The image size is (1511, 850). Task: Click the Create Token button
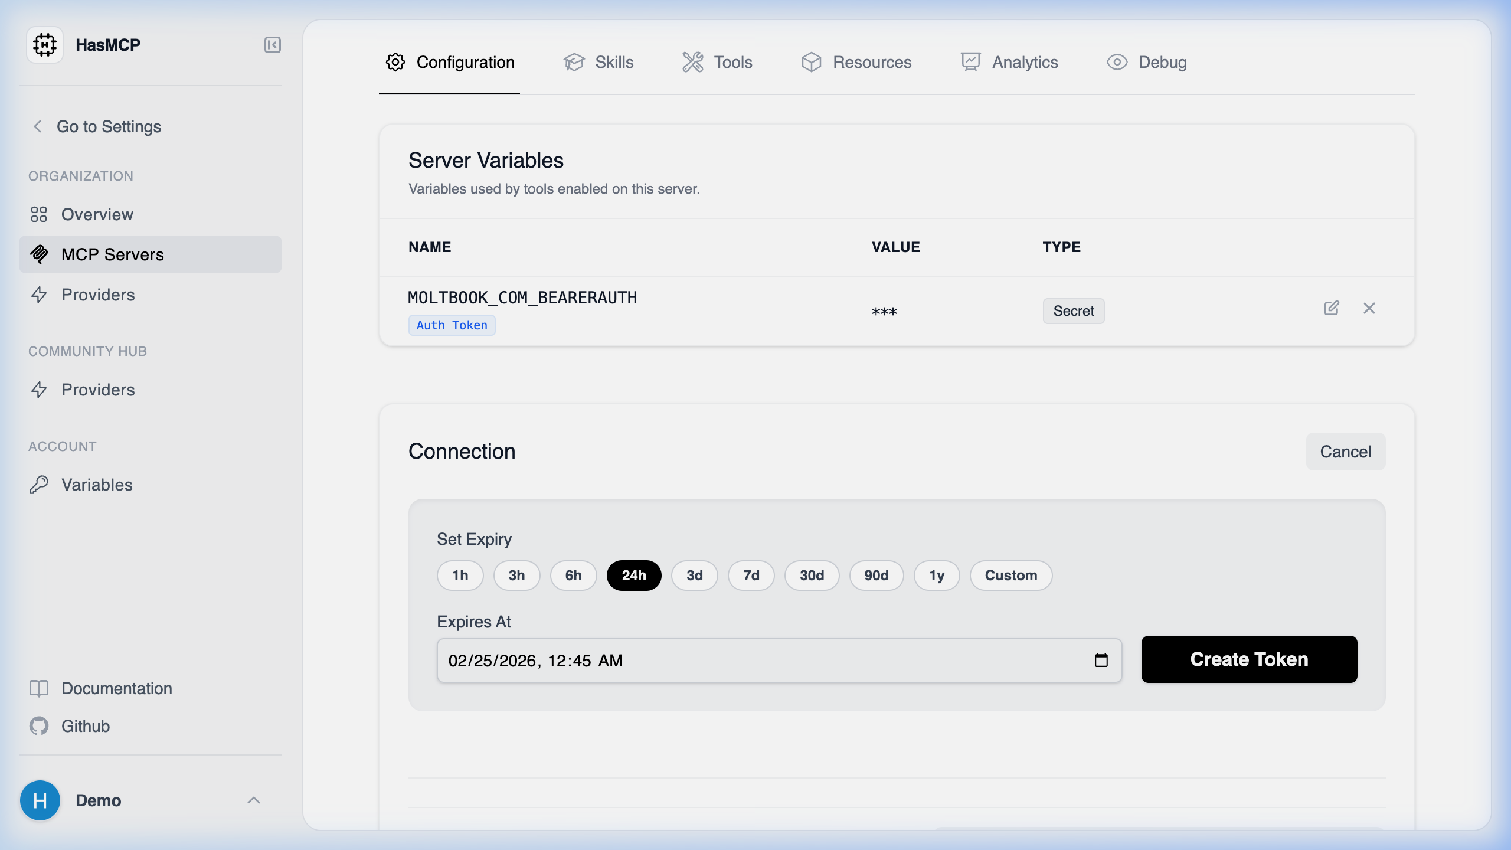pos(1249,659)
